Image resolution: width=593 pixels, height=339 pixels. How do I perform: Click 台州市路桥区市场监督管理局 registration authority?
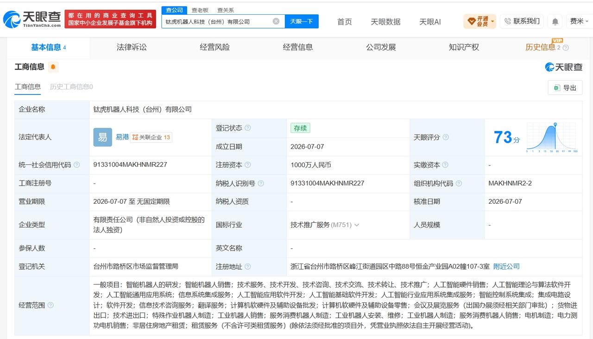(136, 267)
